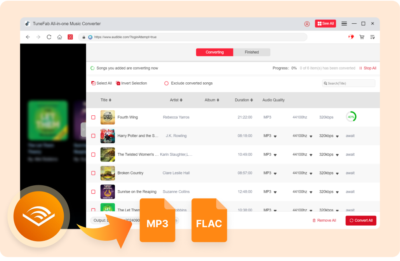The width and height of the screenshot is (400, 261).
Task: Click the Convert All button
Action: click(x=361, y=221)
